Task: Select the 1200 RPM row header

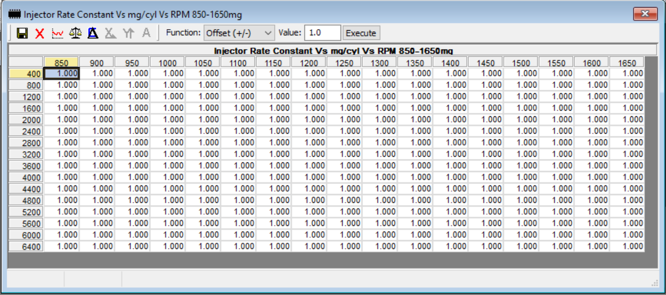Action: [x=26, y=97]
